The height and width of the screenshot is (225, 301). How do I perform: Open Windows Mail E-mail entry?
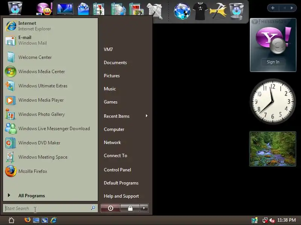pyautogui.click(x=50, y=40)
